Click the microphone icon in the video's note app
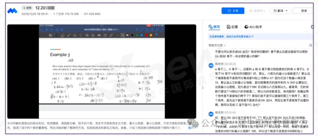Image resolution: width=318 pixels, height=136 pixels. click(62, 30)
